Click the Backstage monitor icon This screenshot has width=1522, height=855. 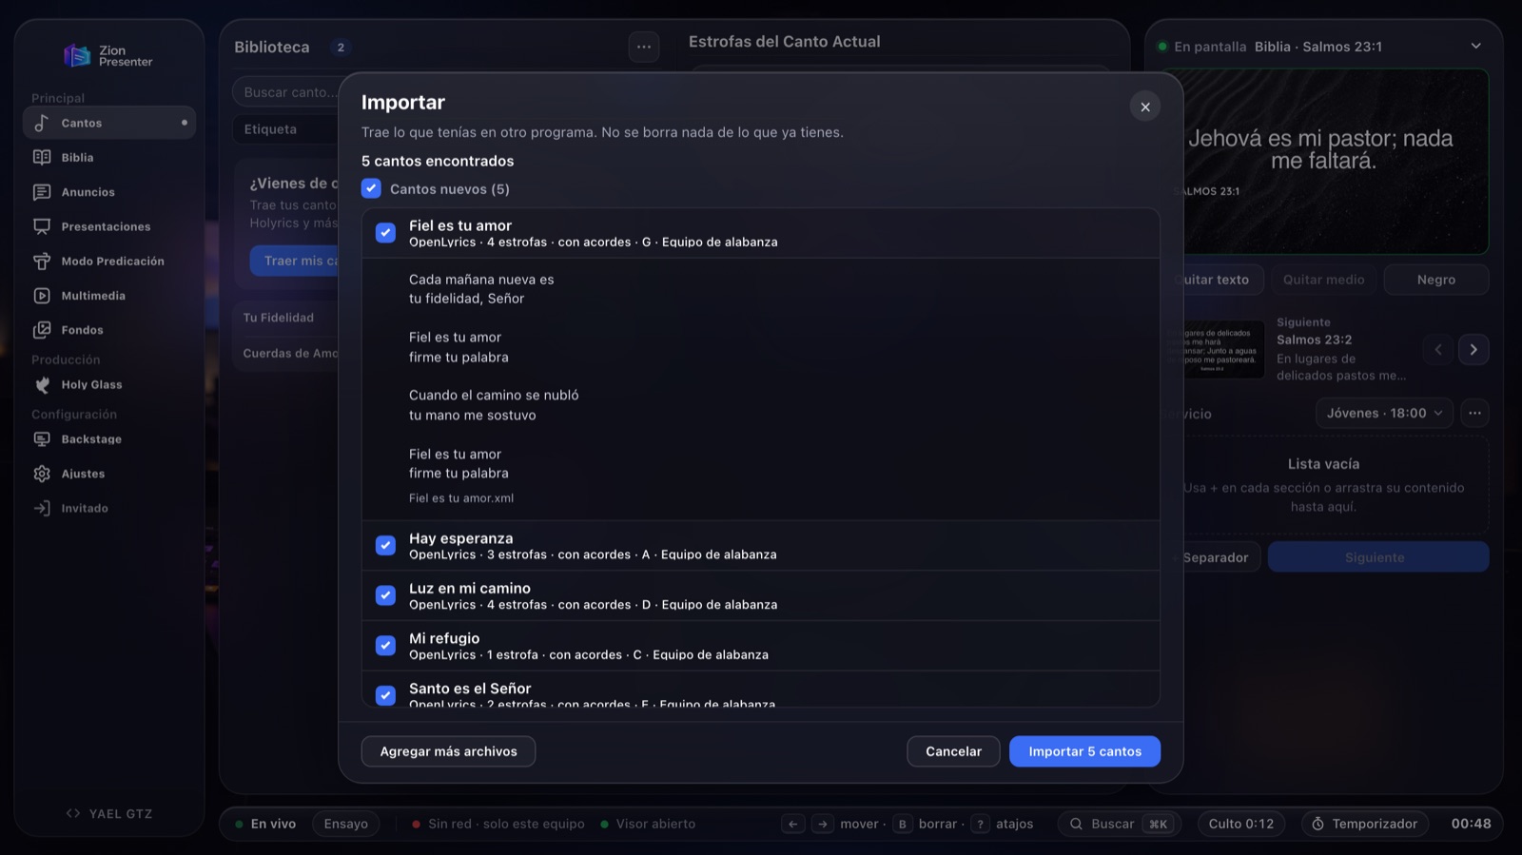click(42, 439)
